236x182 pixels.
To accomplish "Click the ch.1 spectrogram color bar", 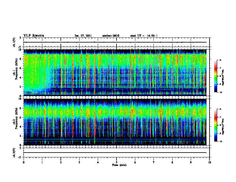I will coord(215,76).
